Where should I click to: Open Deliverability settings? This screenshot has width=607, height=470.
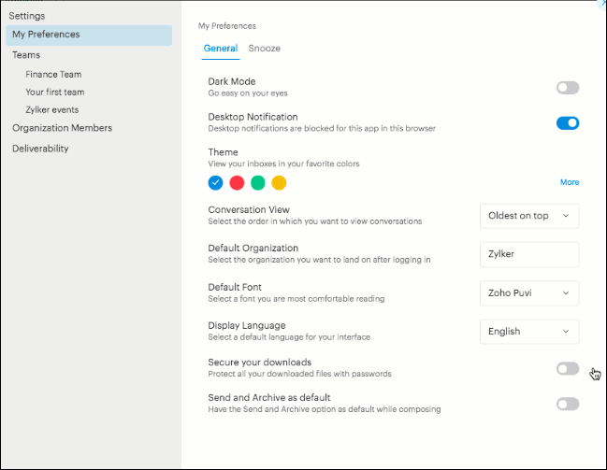40,149
